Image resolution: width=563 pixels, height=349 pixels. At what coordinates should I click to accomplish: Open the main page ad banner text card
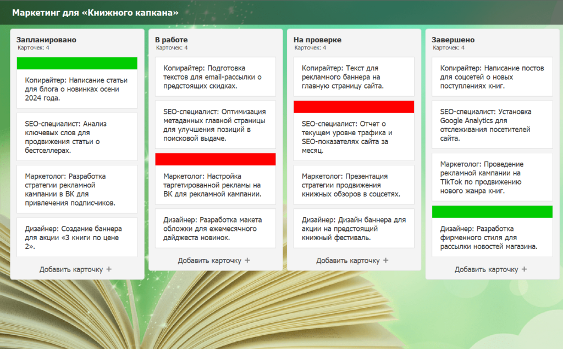click(x=354, y=77)
